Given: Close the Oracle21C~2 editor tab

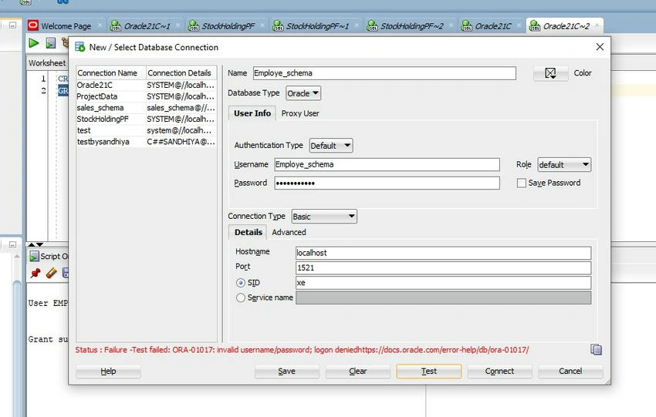Looking at the screenshot, I should tap(597, 25).
